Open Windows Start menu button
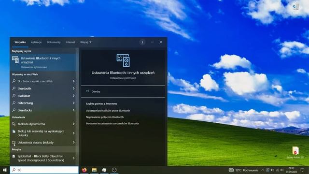 [x=5, y=170]
